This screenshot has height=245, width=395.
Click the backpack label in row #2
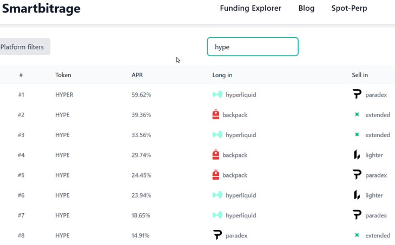click(235, 115)
